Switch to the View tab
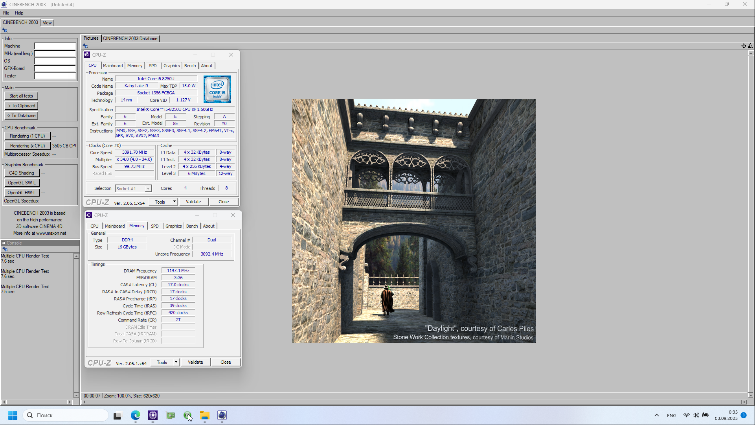The image size is (755, 425). [47, 23]
